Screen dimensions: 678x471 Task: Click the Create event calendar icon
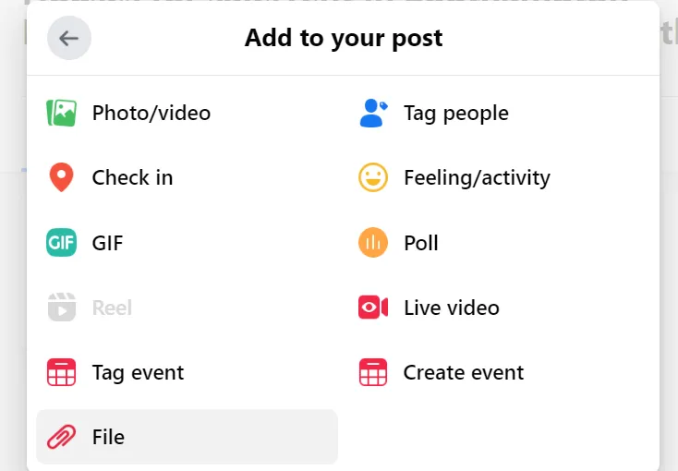373,372
